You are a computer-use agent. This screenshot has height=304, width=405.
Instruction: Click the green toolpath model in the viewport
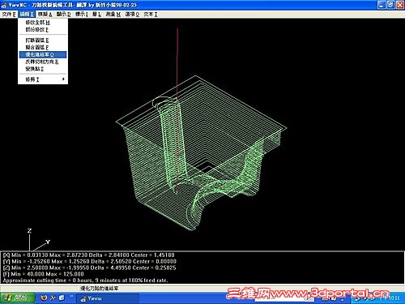point(201,153)
